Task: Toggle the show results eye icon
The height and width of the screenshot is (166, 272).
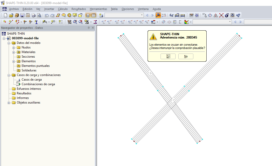Action: 158,15
